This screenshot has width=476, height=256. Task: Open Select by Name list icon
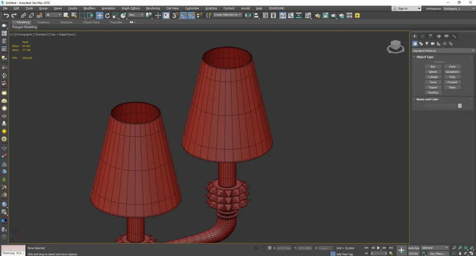point(74,15)
